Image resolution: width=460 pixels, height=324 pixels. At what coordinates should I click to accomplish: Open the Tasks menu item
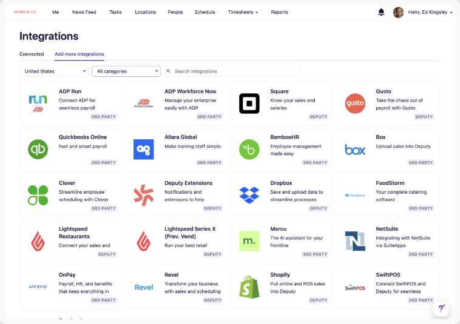115,12
